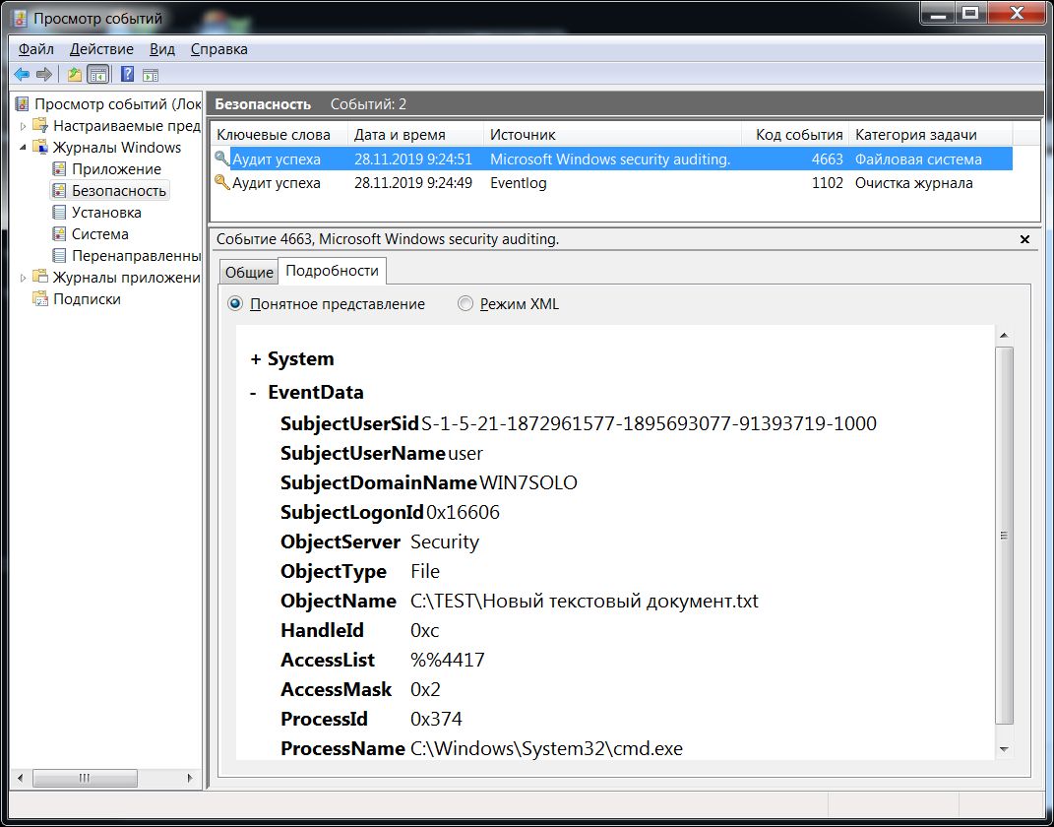Click the Подписки icon in tree
This screenshot has width=1054, height=827.
tap(40, 298)
